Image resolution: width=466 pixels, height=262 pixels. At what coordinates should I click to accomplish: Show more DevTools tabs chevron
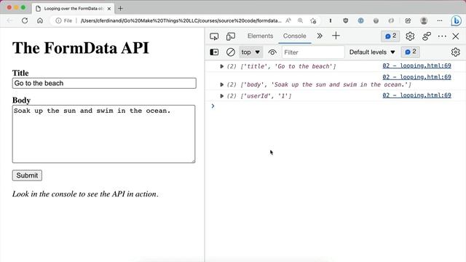pyautogui.click(x=320, y=36)
